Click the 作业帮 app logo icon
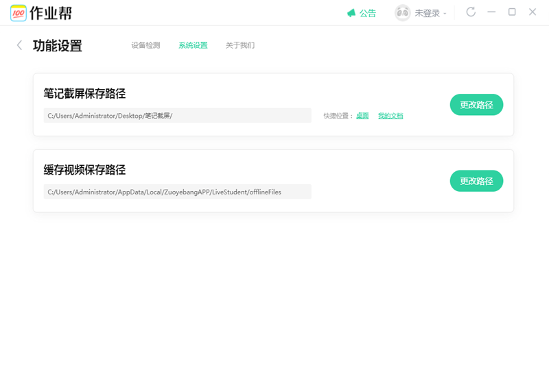Screen dimensions: 549x365 point(19,13)
